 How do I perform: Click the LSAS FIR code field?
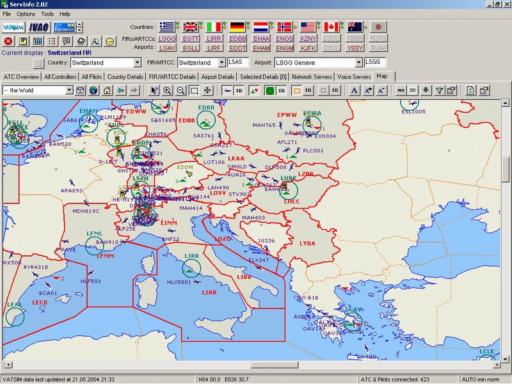pyautogui.click(x=237, y=63)
